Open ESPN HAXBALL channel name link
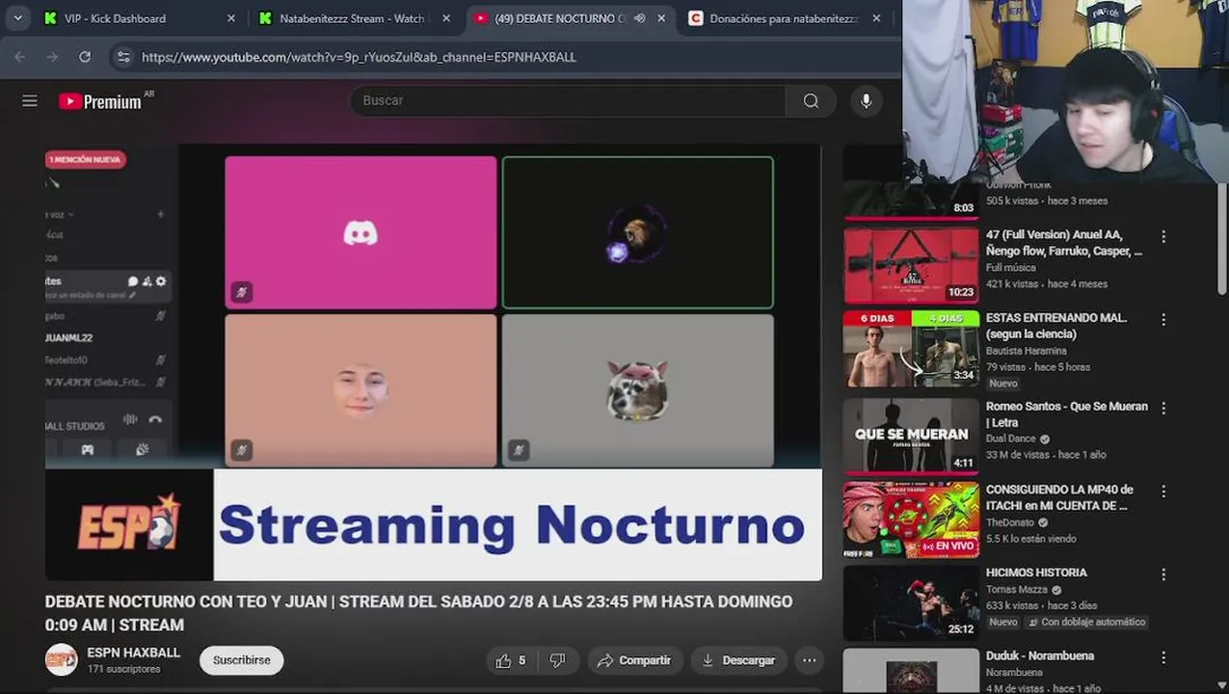 (x=133, y=653)
